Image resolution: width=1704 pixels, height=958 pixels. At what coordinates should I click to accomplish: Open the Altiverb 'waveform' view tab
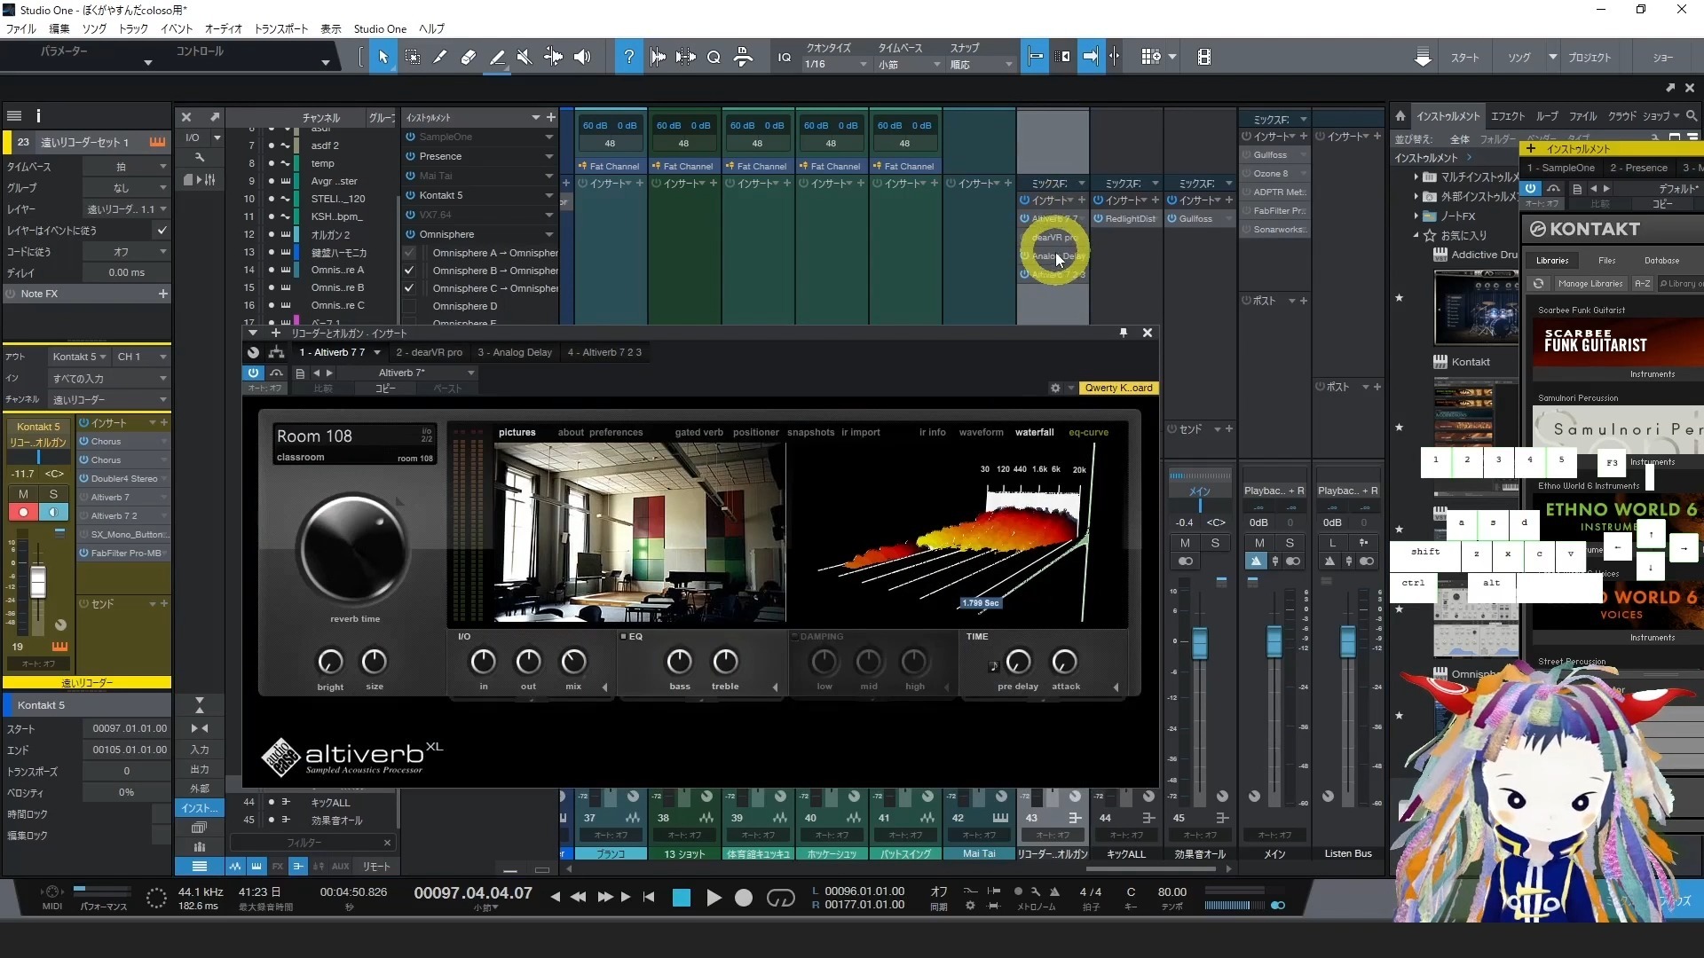pos(981,432)
